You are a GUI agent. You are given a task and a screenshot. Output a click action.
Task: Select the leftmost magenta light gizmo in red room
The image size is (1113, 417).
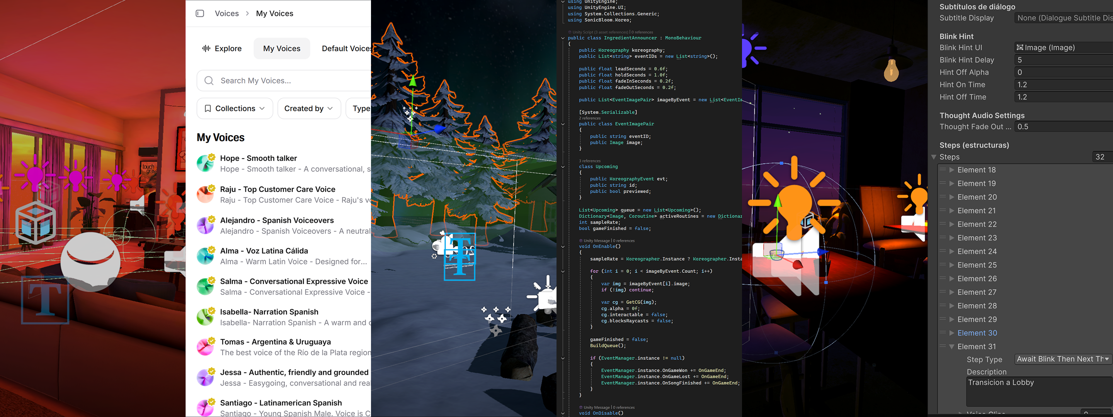point(36,174)
